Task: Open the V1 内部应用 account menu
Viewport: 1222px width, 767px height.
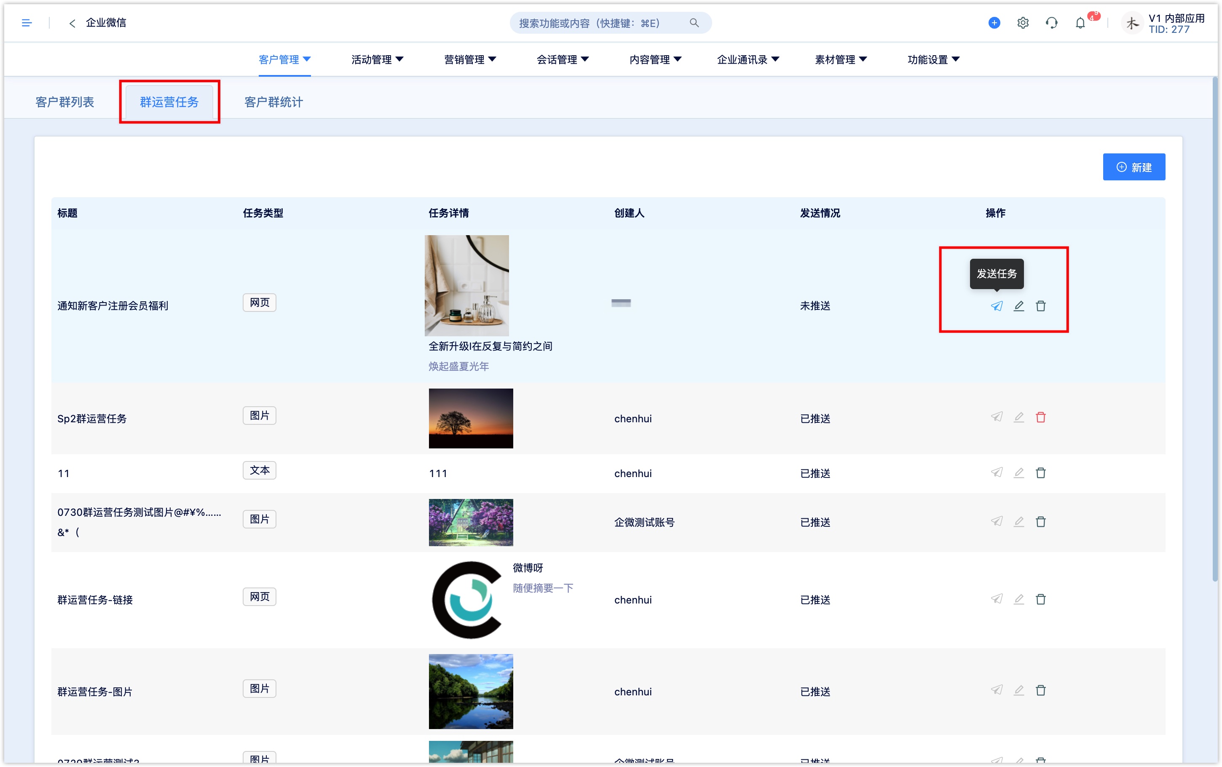Action: [1176, 23]
